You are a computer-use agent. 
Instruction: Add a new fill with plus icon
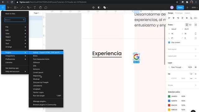tap(196, 74)
